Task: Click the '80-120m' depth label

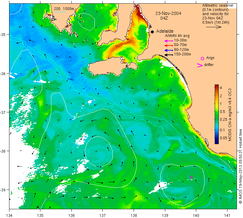Action: (181, 50)
